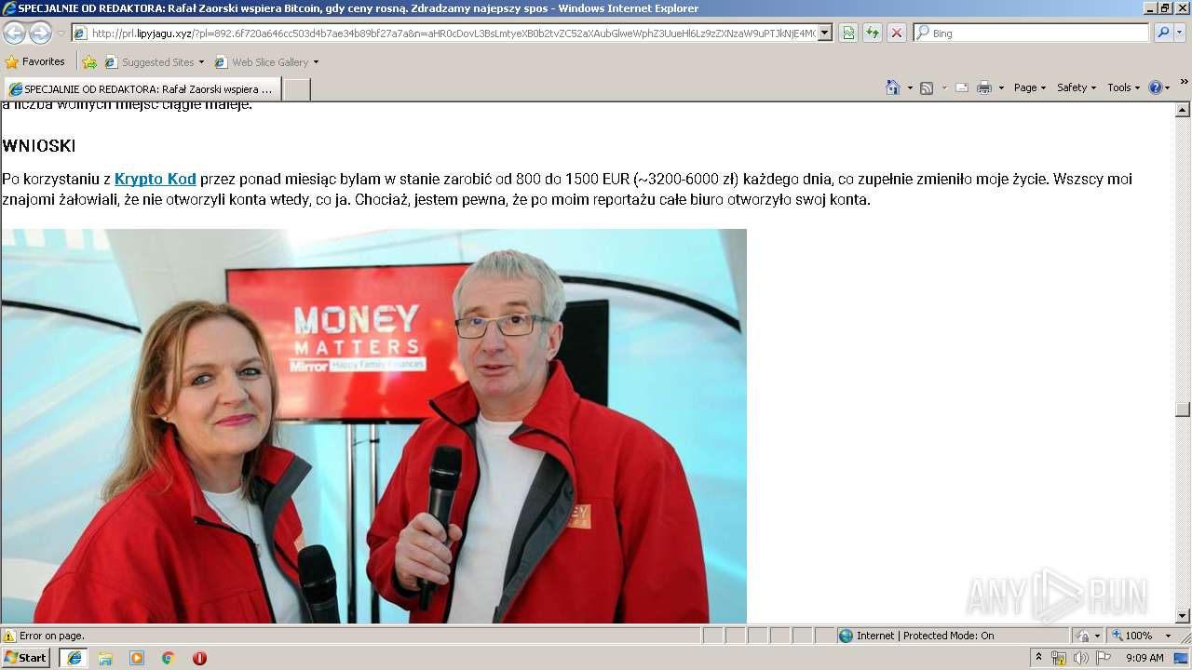Add to Favorites bar star icon
The height and width of the screenshot is (670, 1192).
(x=89, y=62)
